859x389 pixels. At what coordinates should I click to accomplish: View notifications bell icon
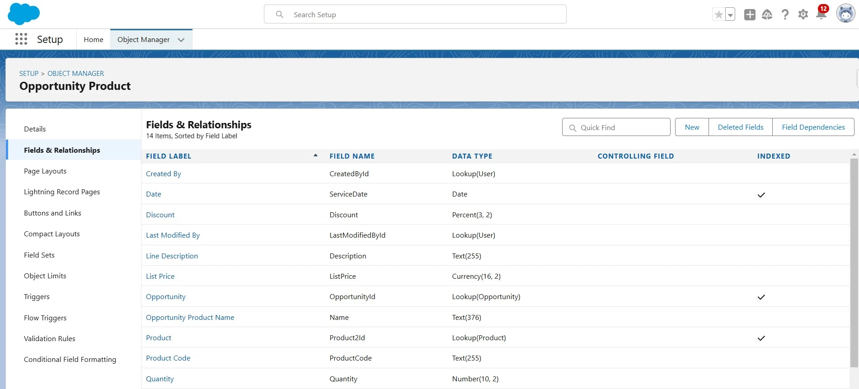pos(821,14)
